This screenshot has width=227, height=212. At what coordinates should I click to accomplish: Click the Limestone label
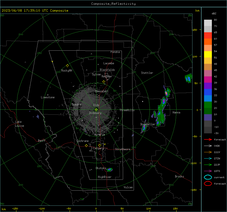[x=48, y=97]
